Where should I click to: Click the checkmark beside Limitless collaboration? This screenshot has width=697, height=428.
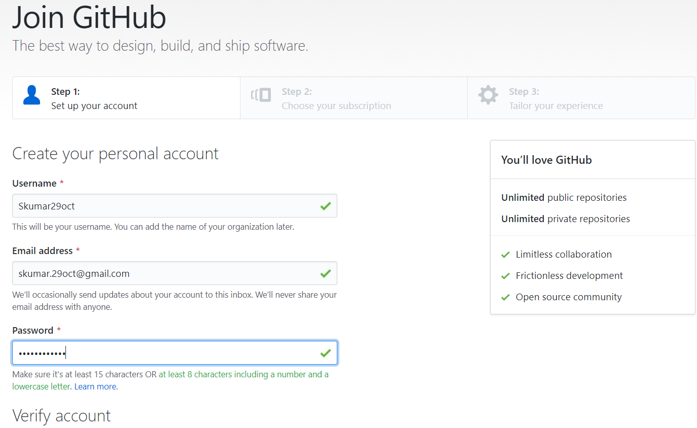(505, 255)
